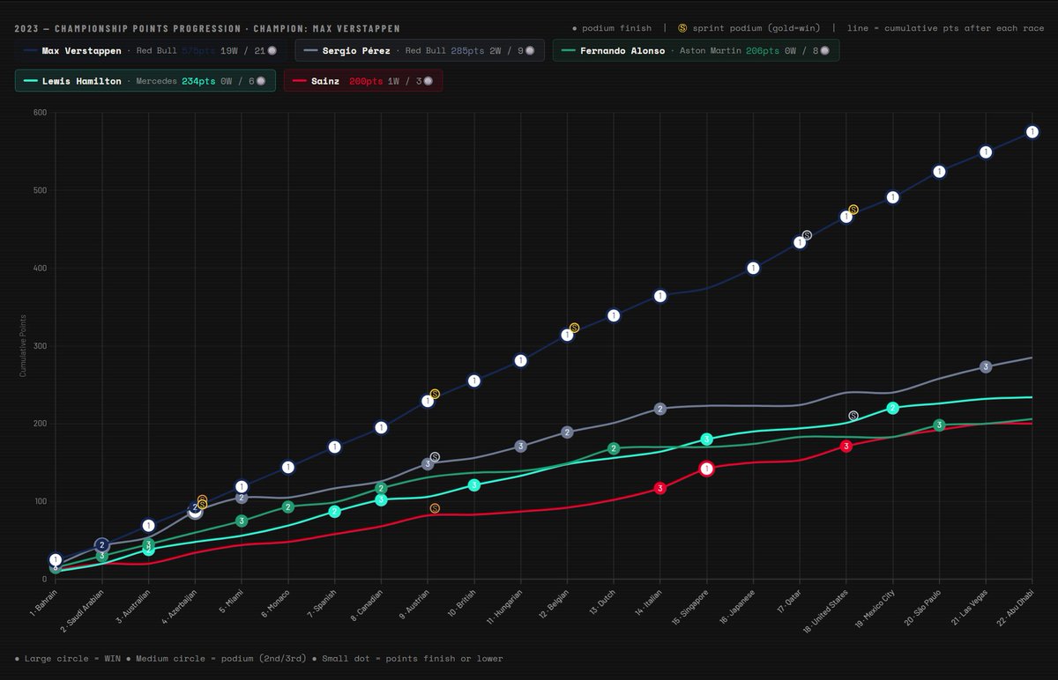Select Verstappen's win marker at Abu Dhabi
1058x680 pixels.
(1032, 132)
